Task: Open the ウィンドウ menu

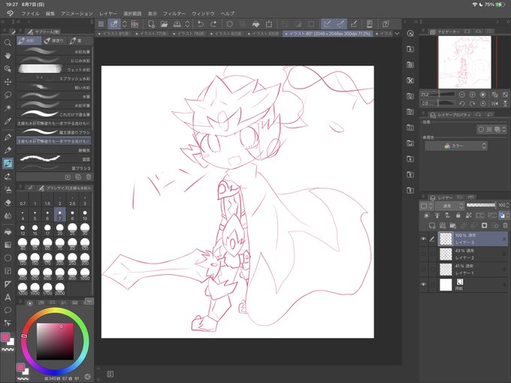Action: click(203, 14)
